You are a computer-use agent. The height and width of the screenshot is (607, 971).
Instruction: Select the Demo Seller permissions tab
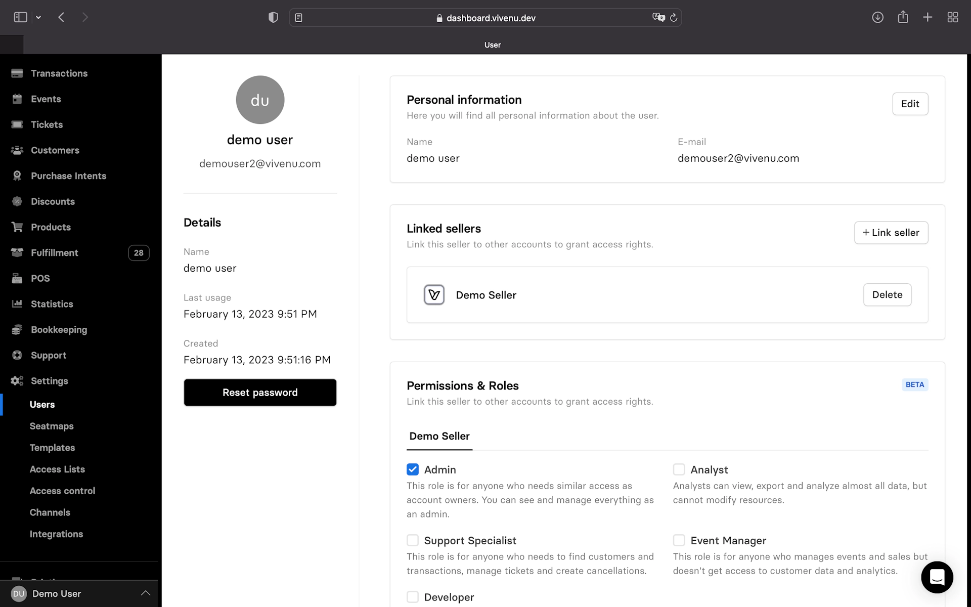coord(439,436)
